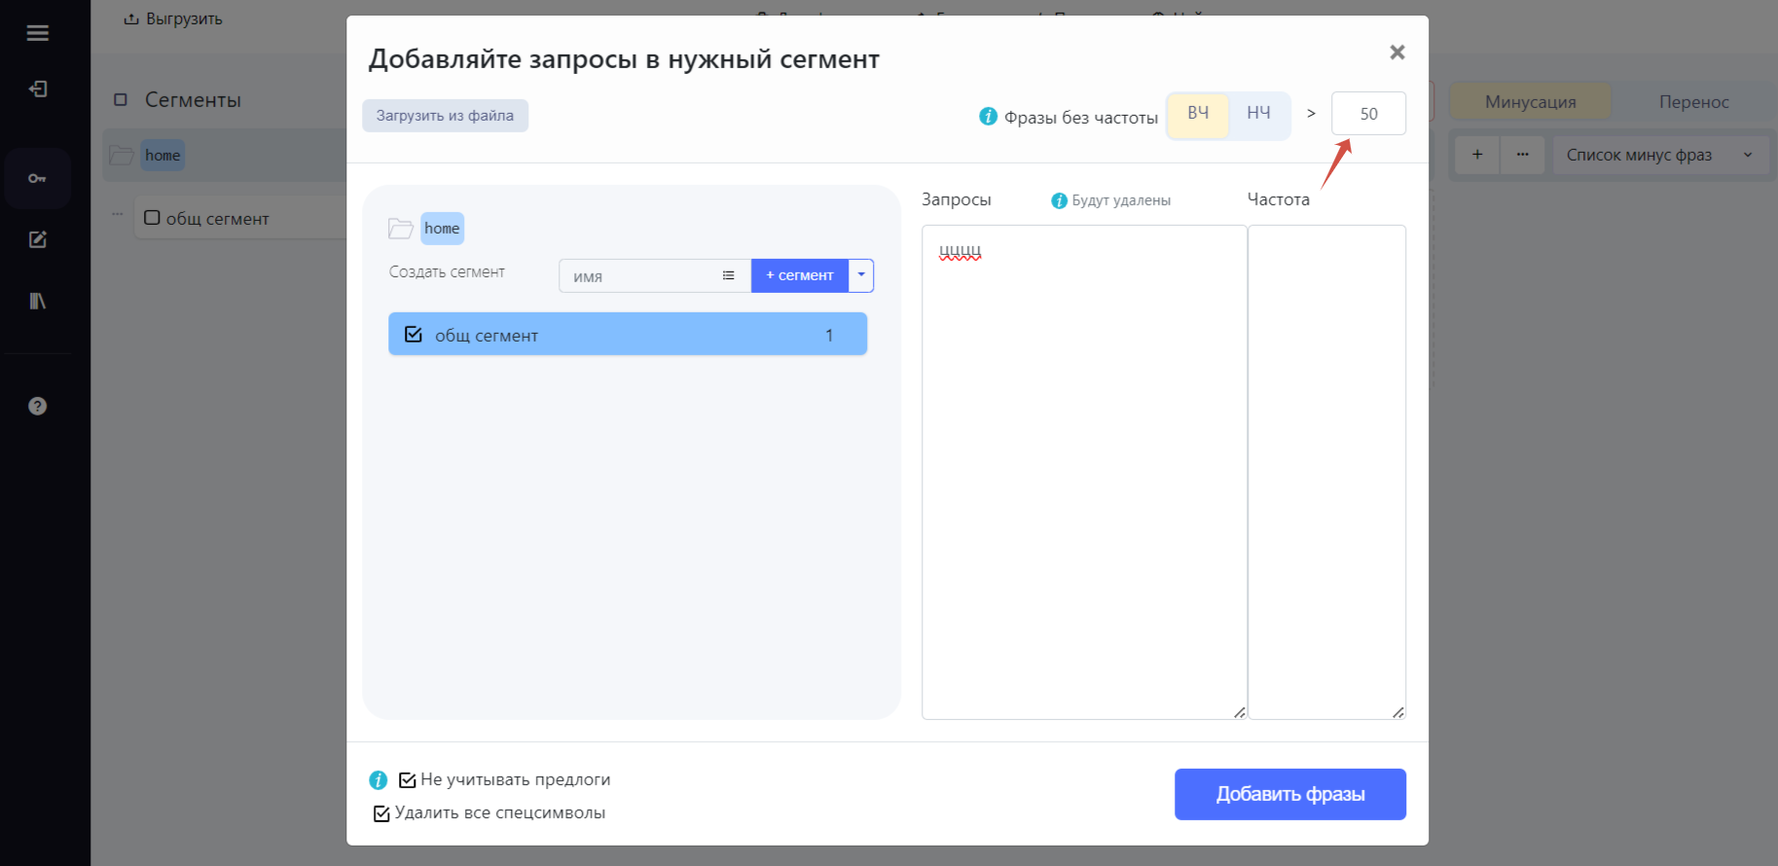Click Загрузить из файла button
The height and width of the screenshot is (866, 1778).
(x=445, y=116)
